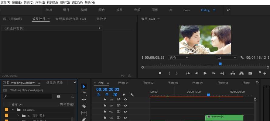The image size is (270, 121).
Task: Select the Slip tool
Action: click(84, 113)
